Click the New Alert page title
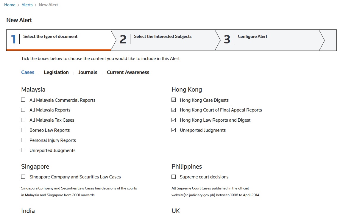The image size is (340, 218). point(19,20)
